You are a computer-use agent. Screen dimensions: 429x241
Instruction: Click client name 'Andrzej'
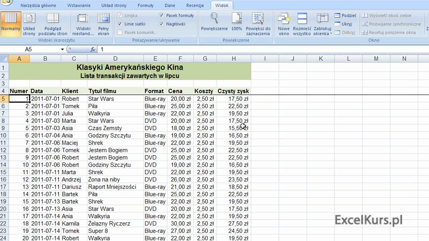[x=74, y=180]
